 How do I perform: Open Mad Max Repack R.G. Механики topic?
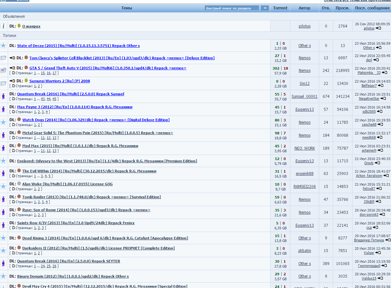(80, 146)
